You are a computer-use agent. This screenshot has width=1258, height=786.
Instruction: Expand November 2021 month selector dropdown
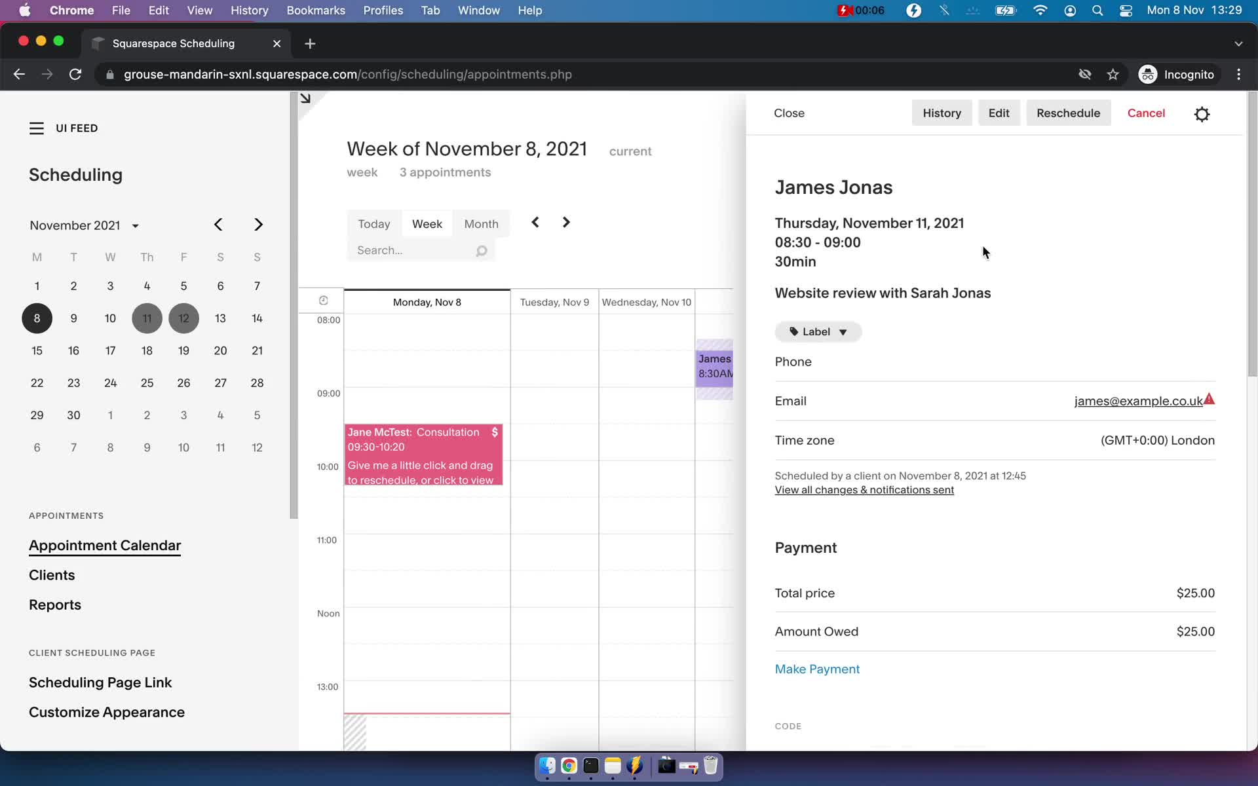[134, 225]
